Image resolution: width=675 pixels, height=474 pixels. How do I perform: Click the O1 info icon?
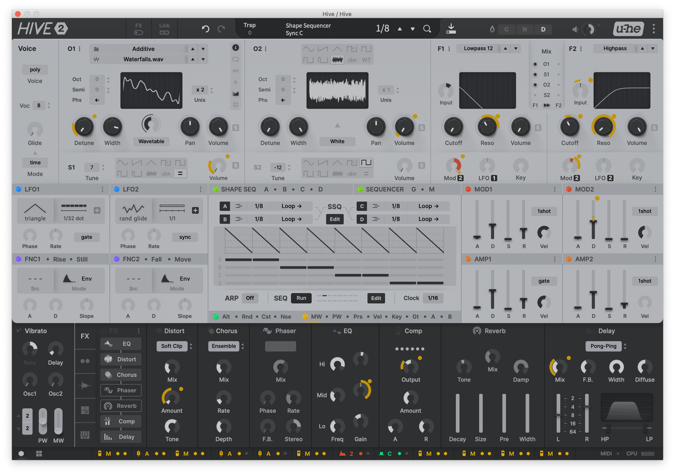[235, 48]
